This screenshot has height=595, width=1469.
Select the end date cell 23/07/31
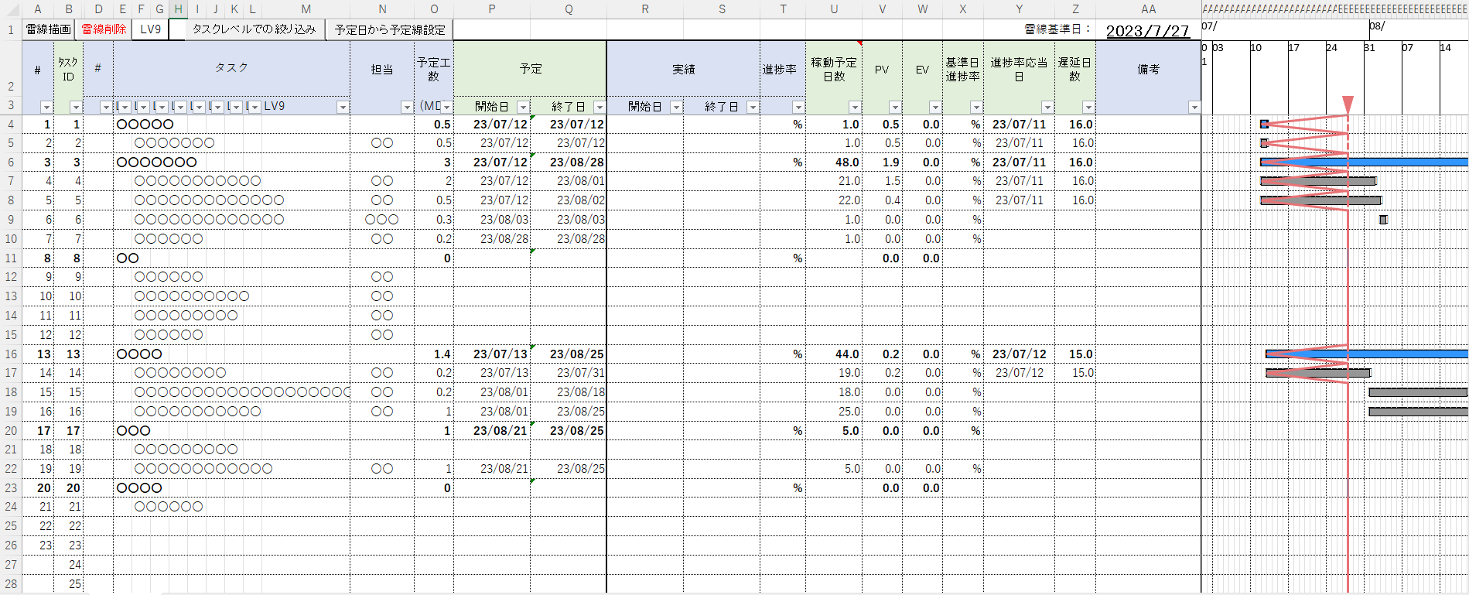coord(569,373)
